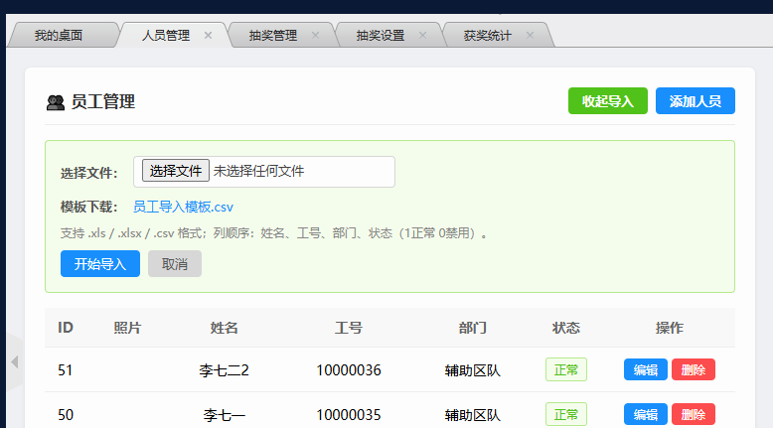Click the 开始导入 button
This screenshot has height=428, width=773.
[x=100, y=263]
